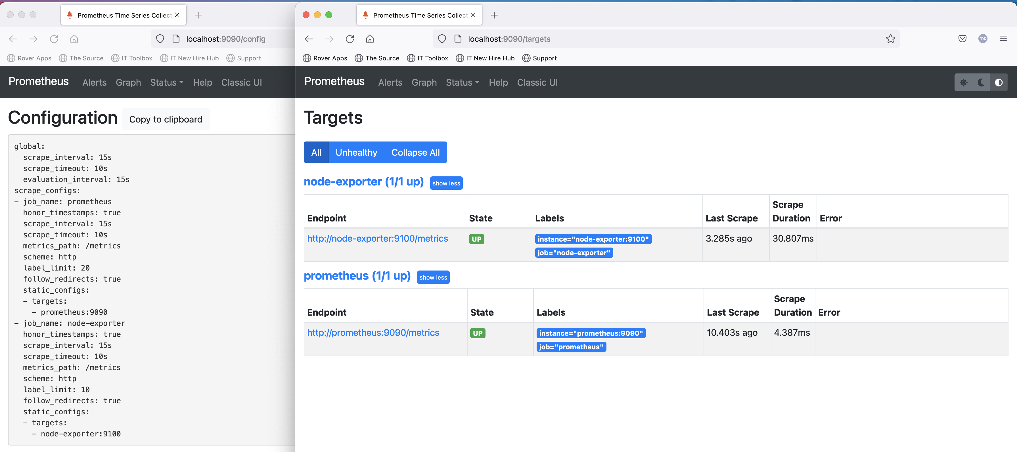Open new tab in targets browser window

[x=494, y=15]
